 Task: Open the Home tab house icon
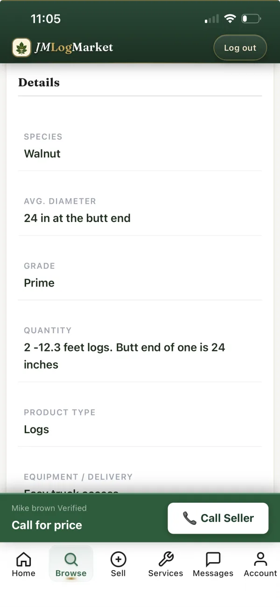23,559
